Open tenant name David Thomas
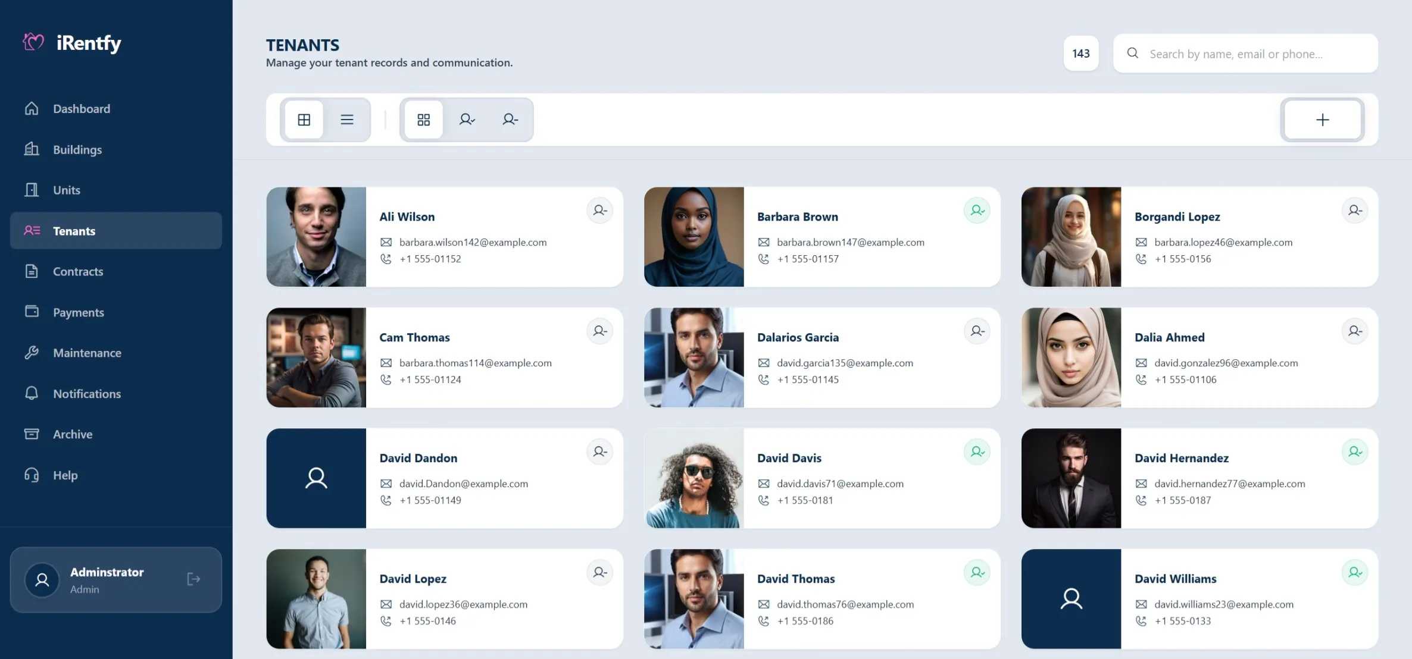The width and height of the screenshot is (1412, 659). pos(796,579)
